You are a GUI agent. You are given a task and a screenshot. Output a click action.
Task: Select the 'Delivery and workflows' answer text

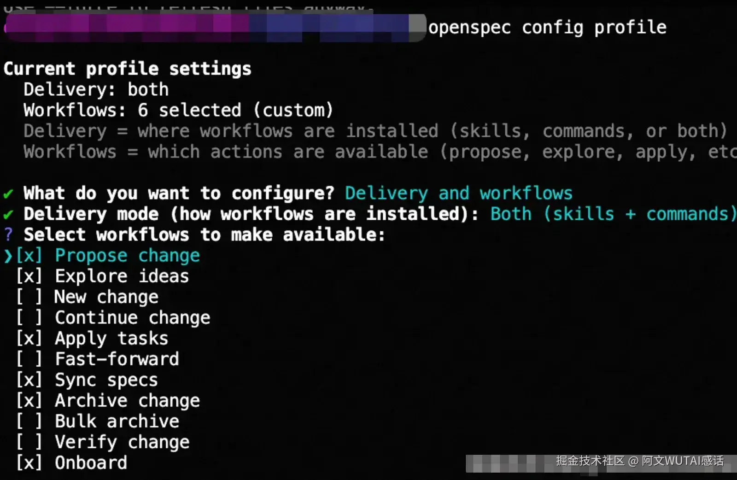458,193
